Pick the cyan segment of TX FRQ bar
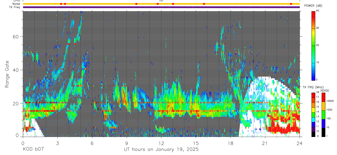The width and height of the screenshot is (337, 155). [x=313, y=119]
